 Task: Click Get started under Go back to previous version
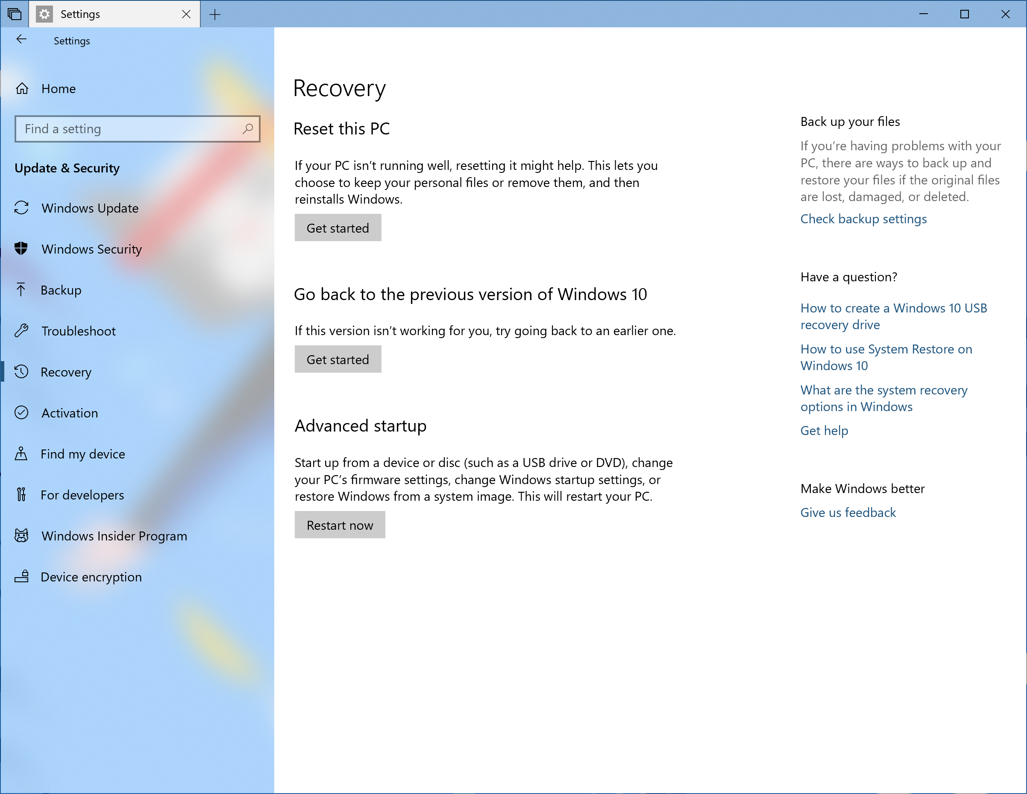click(x=337, y=359)
